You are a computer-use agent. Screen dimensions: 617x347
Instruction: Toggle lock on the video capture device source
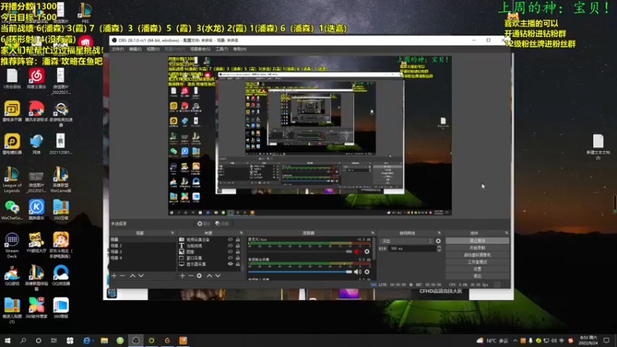click(238, 239)
